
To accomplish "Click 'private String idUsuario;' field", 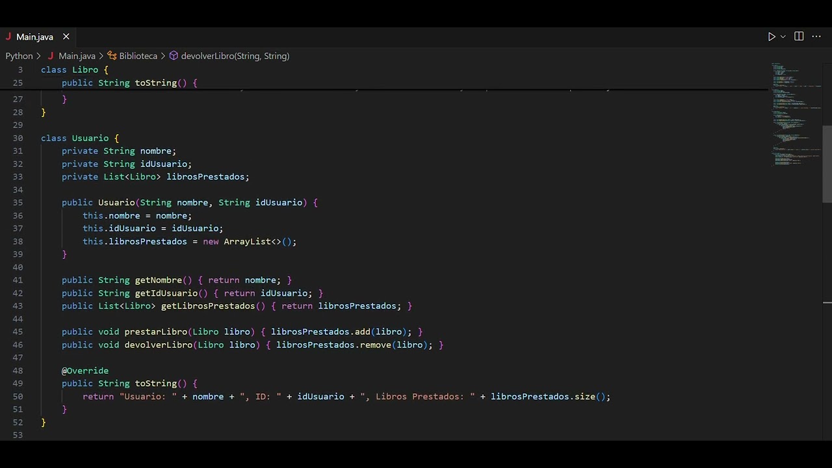I will pos(127,164).
